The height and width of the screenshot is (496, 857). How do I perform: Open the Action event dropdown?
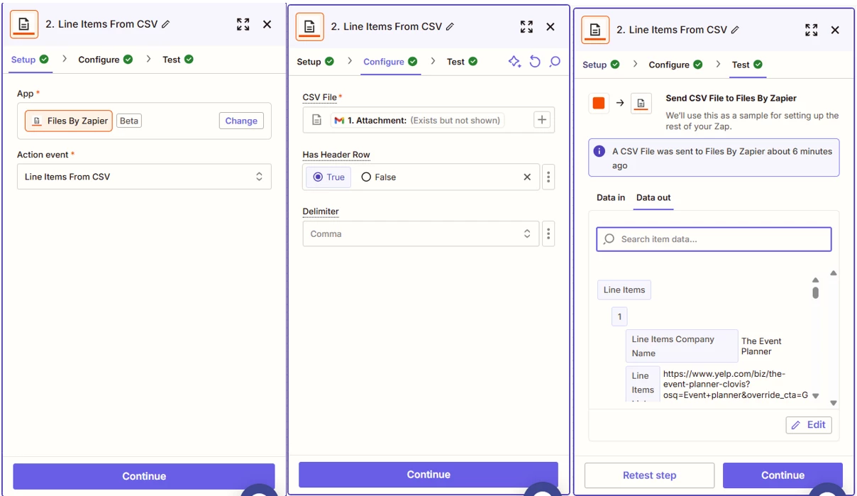pyautogui.click(x=144, y=177)
